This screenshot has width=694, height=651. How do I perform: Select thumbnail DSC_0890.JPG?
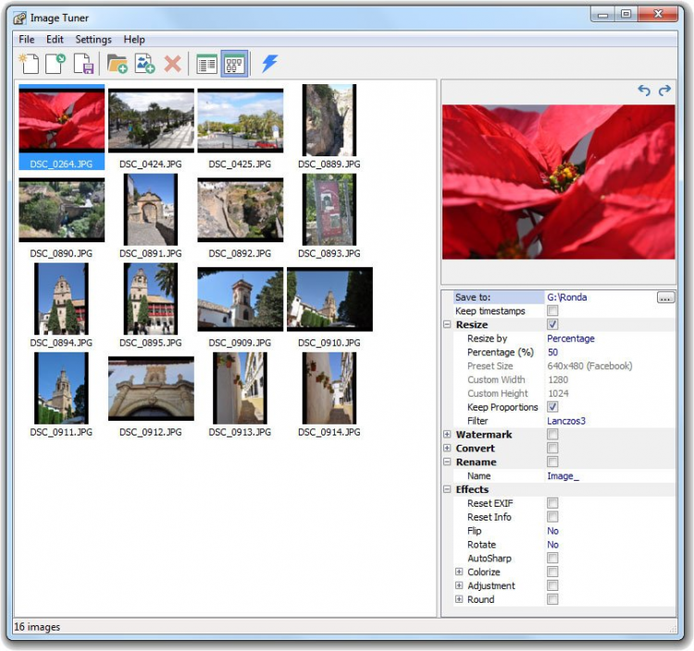[x=61, y=216]
